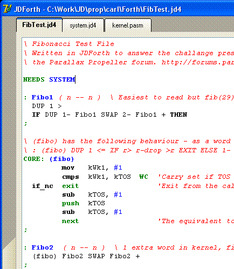Click the Fibo2 word definition name
Image resolution: width=234 pixels, height=269 pixels.
click(43, 247)
